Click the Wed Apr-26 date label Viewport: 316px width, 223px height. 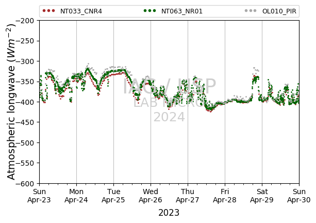pyautogui.click(x=151, y=196)
